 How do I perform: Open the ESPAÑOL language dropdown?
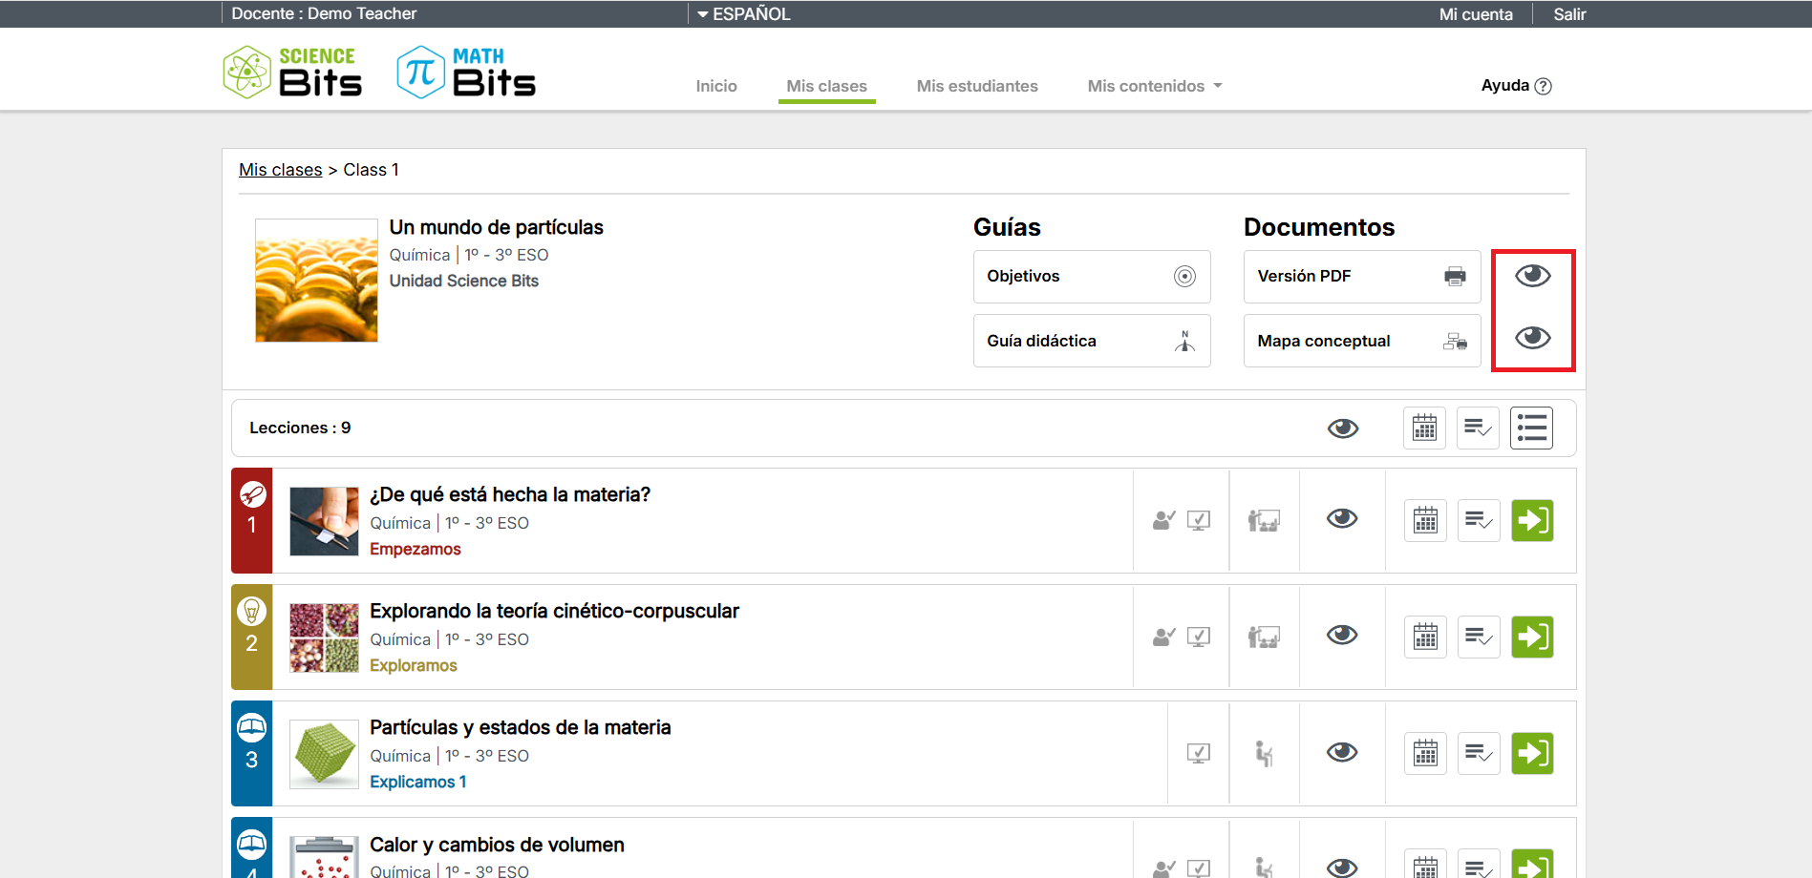pyautogui.click(x=743, y=14)
